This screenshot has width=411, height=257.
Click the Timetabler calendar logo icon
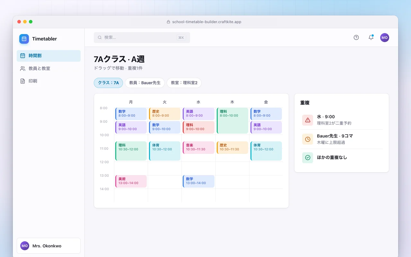click(x=24, y=39)
